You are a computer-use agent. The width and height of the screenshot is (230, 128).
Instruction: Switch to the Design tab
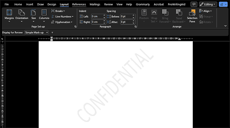click(52, 4)
